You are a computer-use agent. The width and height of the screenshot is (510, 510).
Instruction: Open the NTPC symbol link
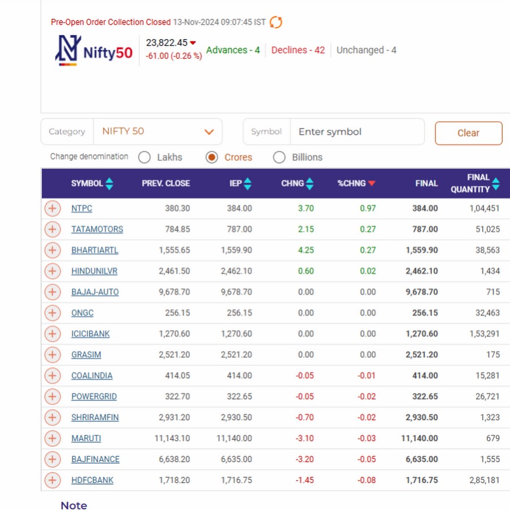coord(82,209)
